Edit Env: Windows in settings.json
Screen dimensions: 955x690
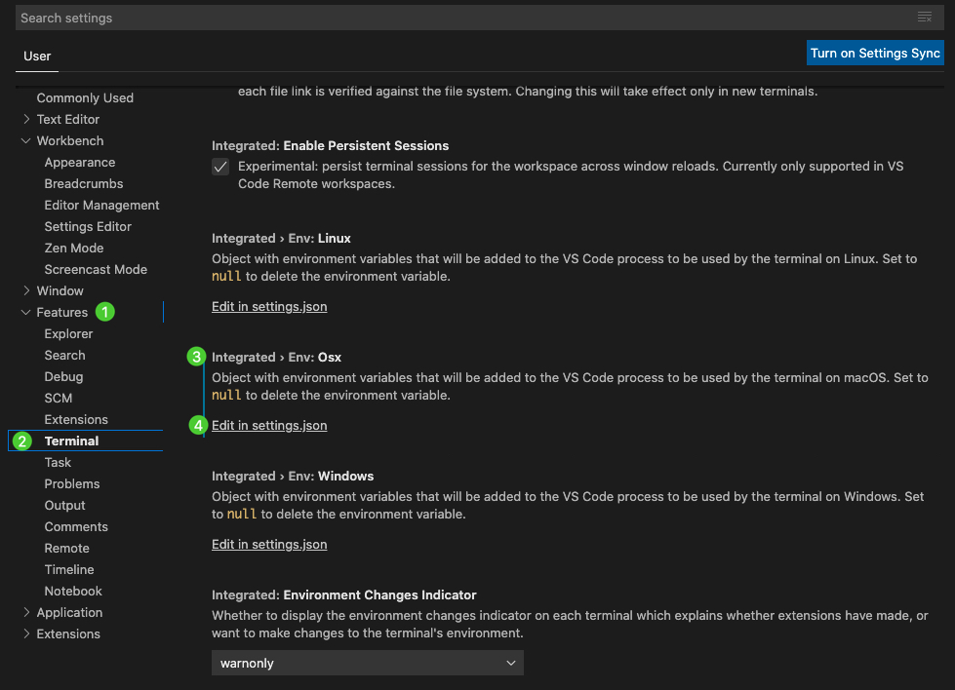pos(269,545)
